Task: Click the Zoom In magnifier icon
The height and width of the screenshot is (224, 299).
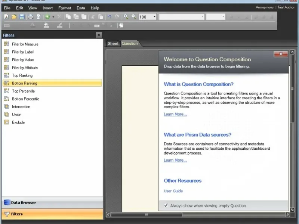Action: point(126,17)
